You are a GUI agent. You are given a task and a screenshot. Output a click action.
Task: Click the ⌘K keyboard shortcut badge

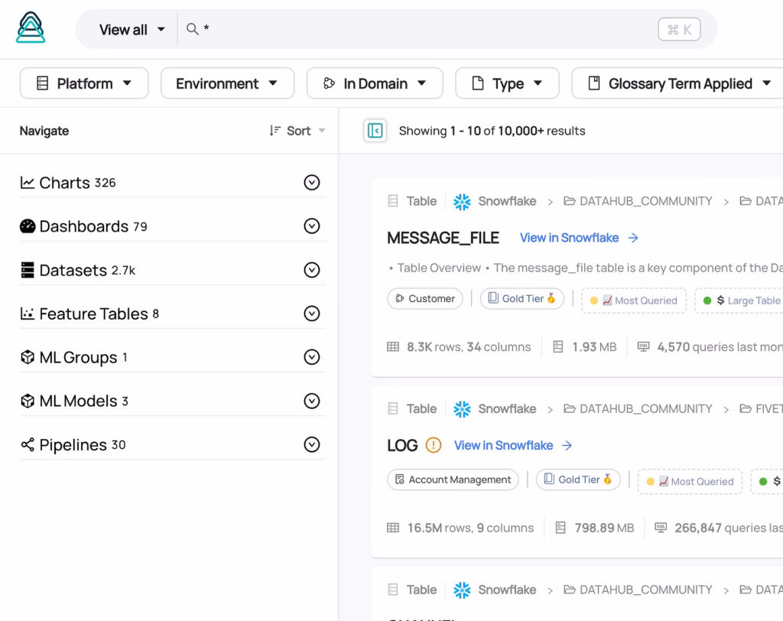679,29
